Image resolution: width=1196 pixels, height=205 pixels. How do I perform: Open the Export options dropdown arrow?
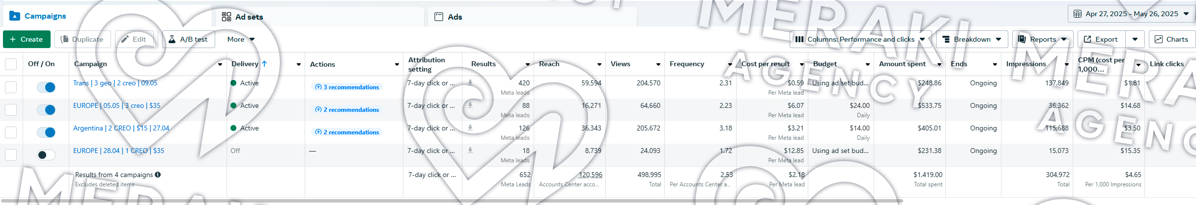point(1135,39)
